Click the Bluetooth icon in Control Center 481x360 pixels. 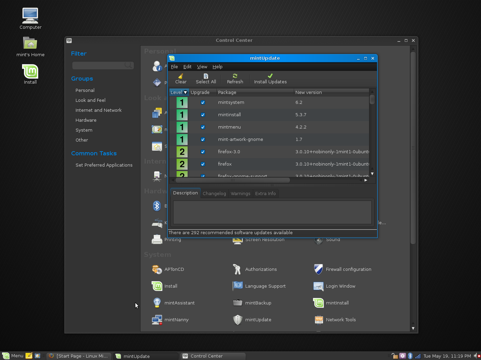pyautogui.click(x=157, y=206)
